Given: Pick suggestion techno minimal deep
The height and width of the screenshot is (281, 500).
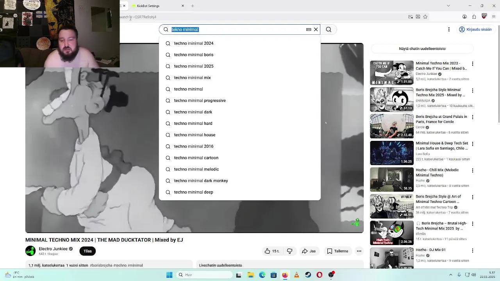Looking at the screenshot, I should (240, 192).
